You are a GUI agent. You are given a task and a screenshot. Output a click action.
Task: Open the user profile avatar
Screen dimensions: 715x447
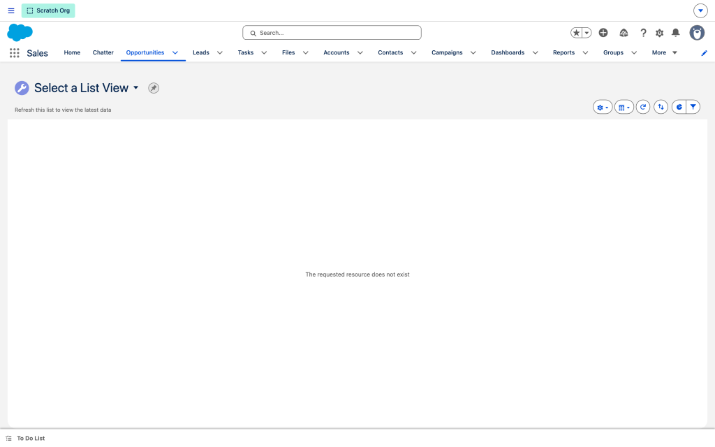(697, 33)
